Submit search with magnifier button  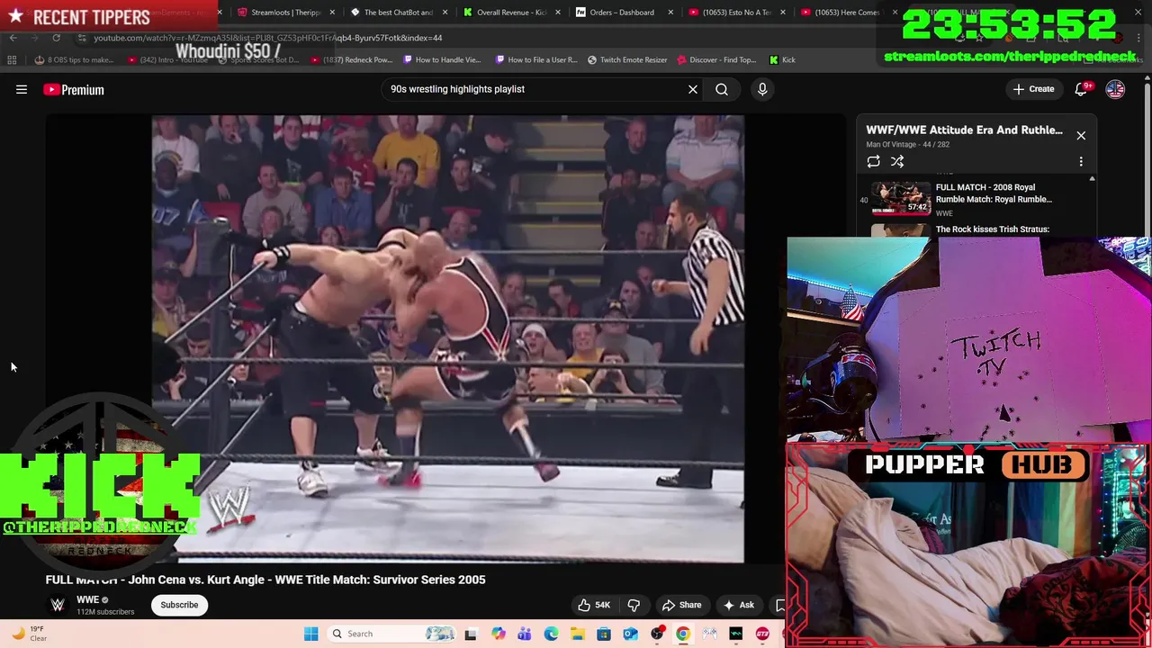(x=722, y=89)
